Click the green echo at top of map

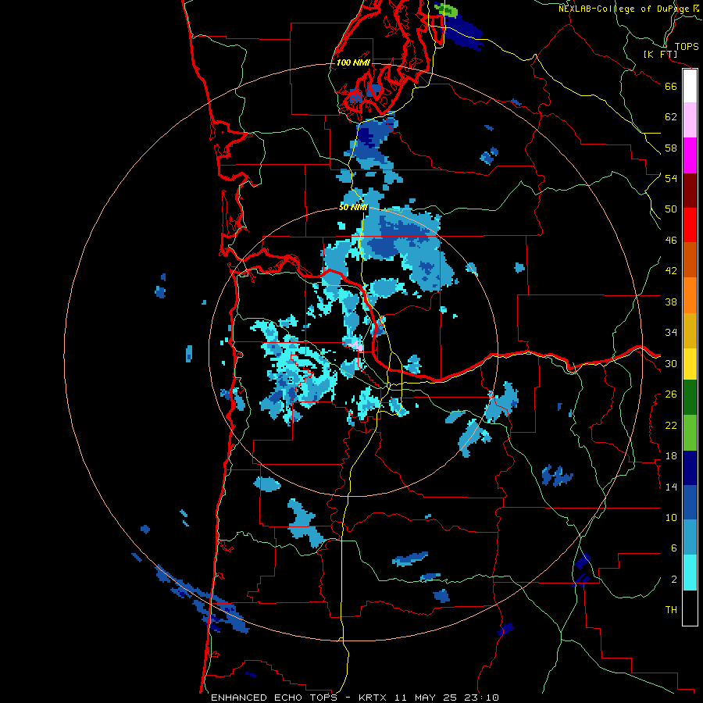click(x=448, y=9)
